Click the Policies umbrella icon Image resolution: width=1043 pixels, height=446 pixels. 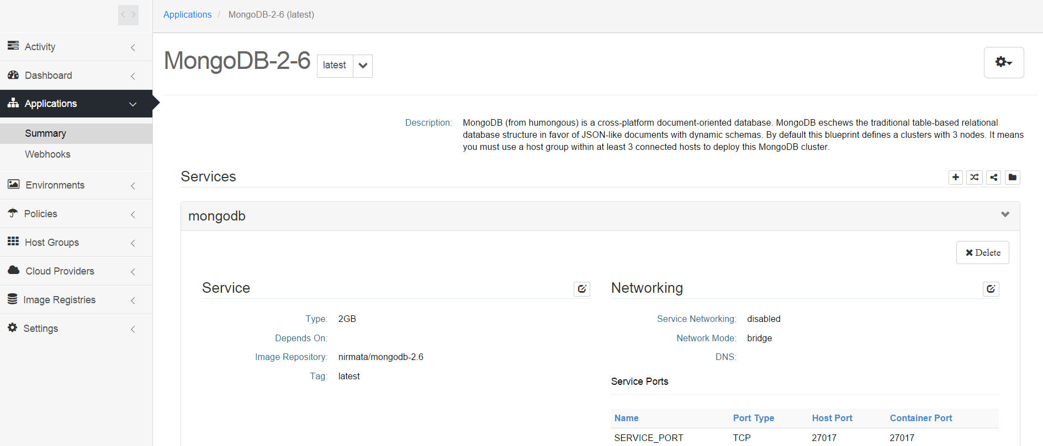[13, 213]
